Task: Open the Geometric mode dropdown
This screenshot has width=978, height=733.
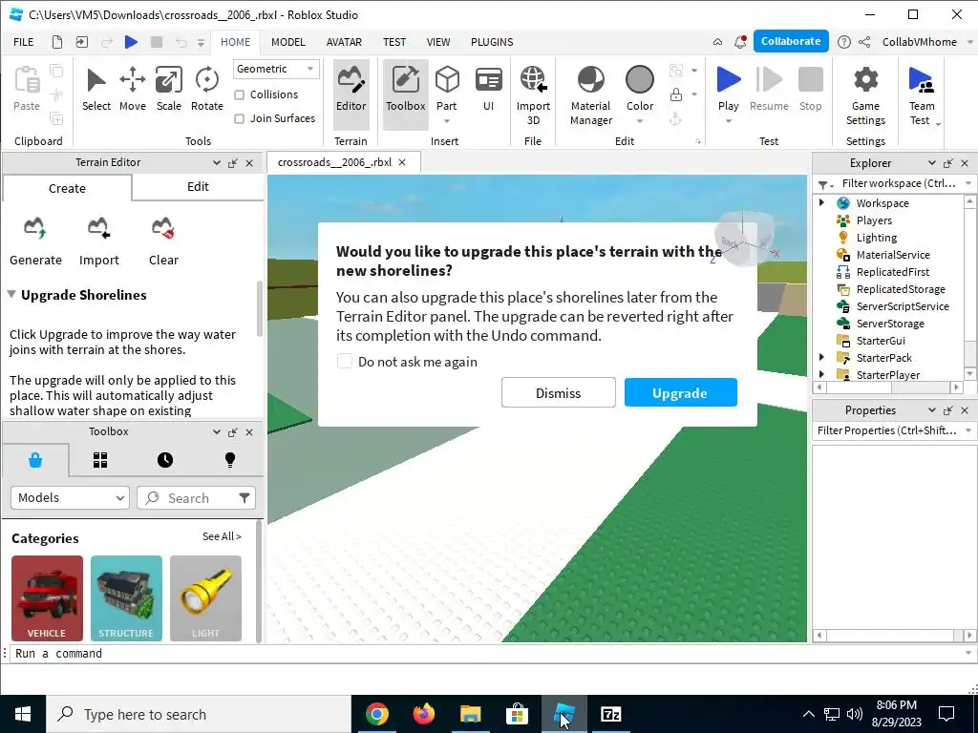Action: tap(276, 69)
